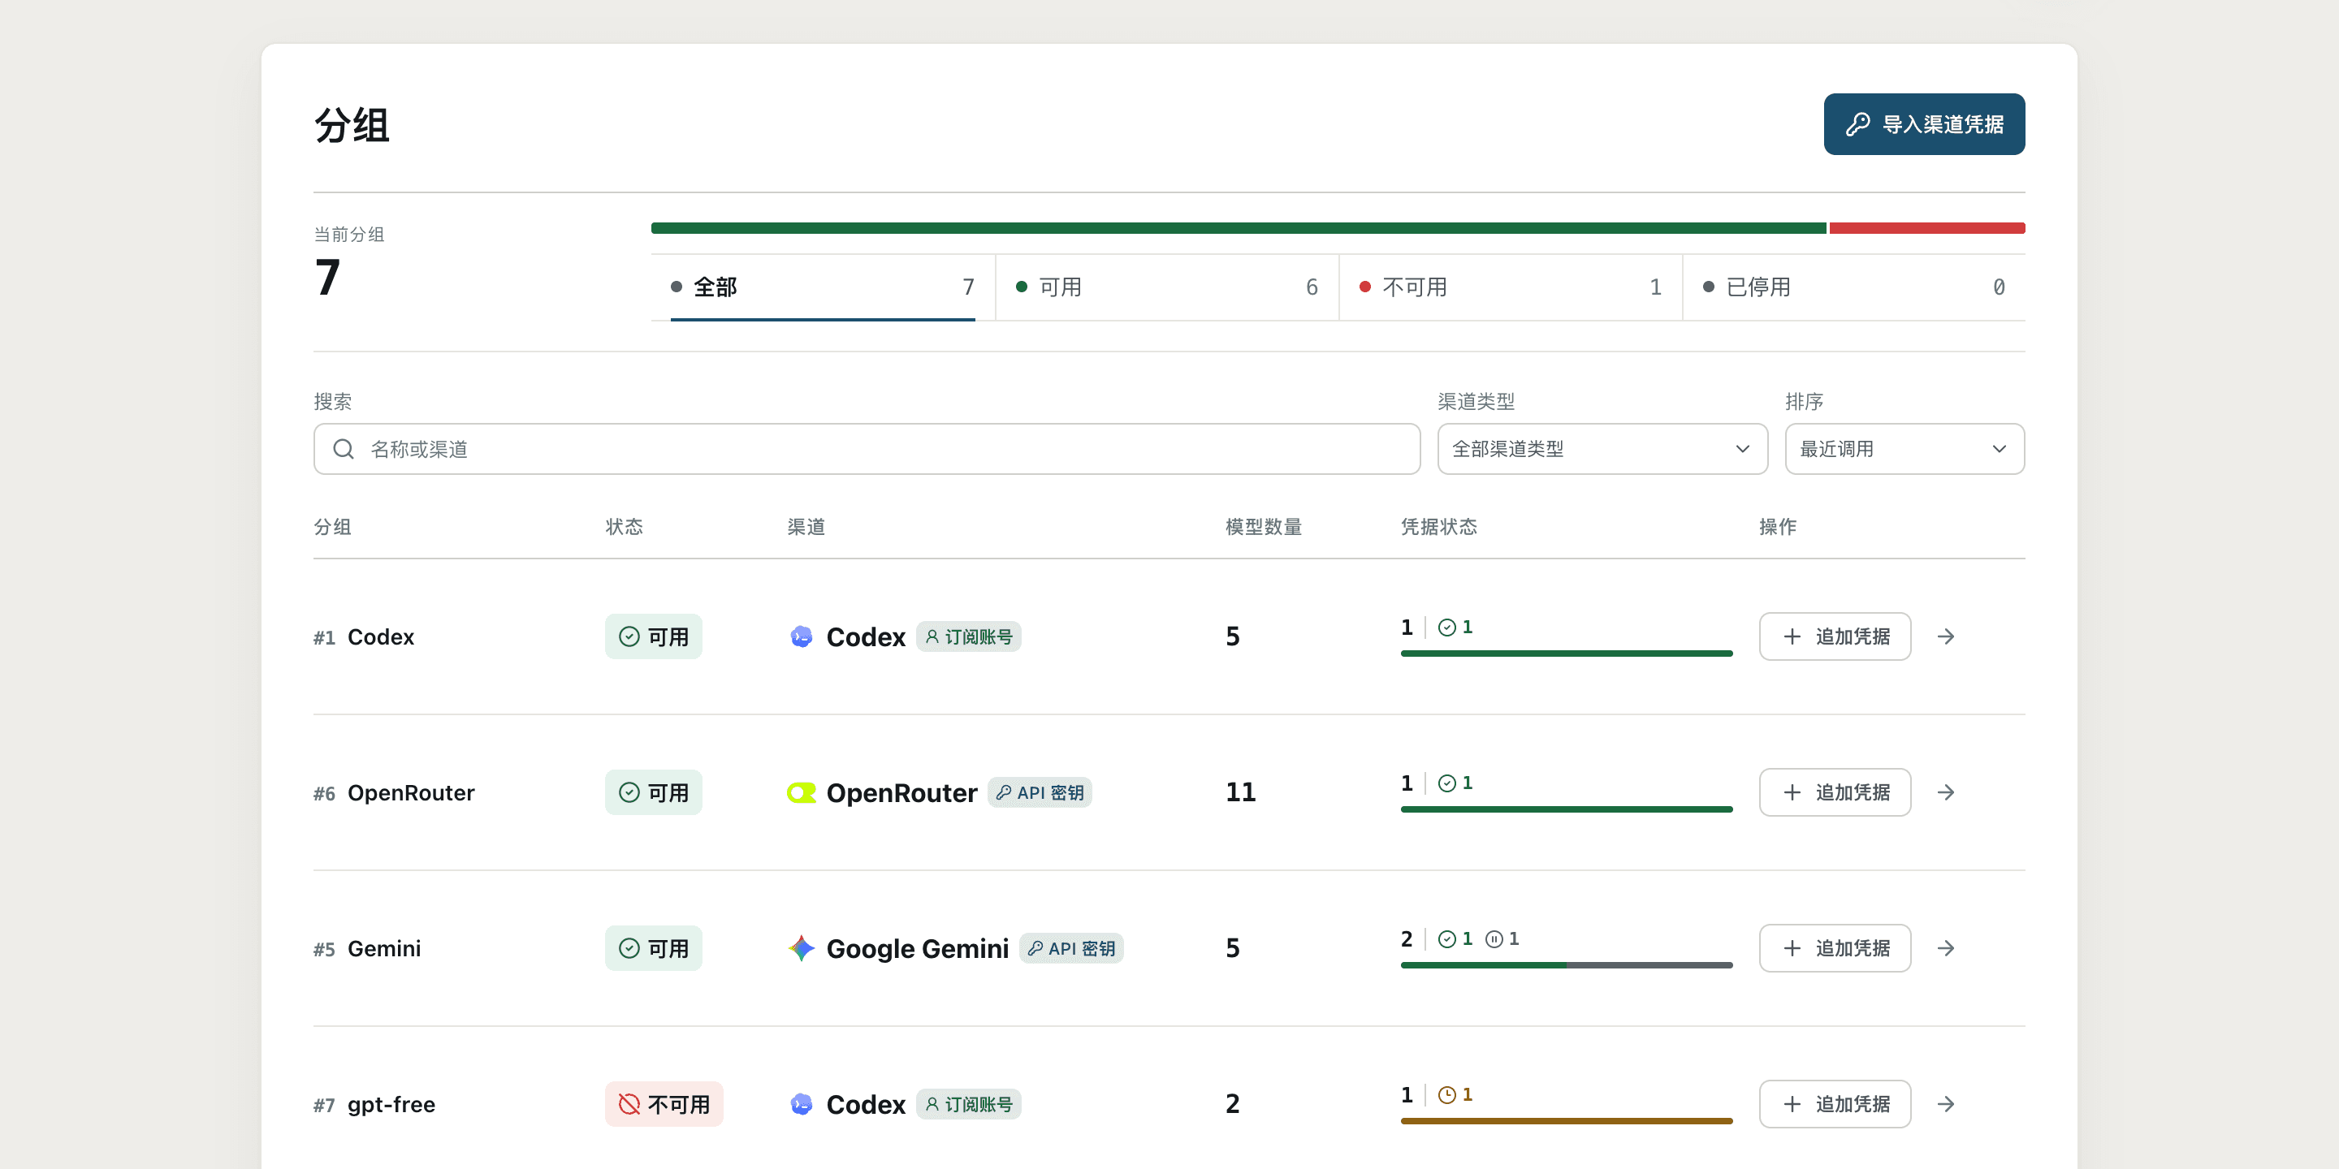This screenshot has width=2339, height=1169.
Task: Click the 模型数量 column header
Action: 1263,528
